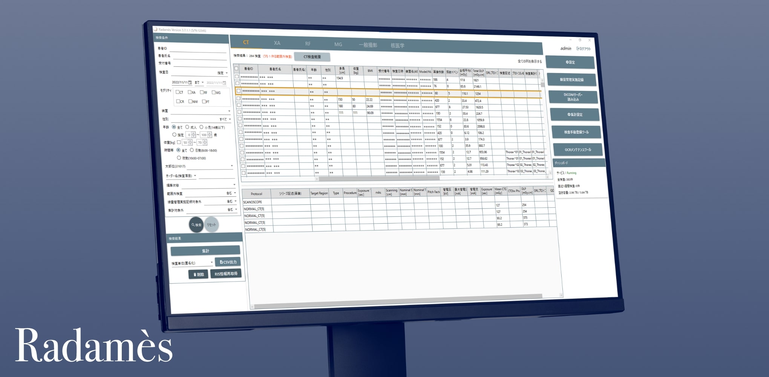Click the 患者ID input field

pos(198,49)
